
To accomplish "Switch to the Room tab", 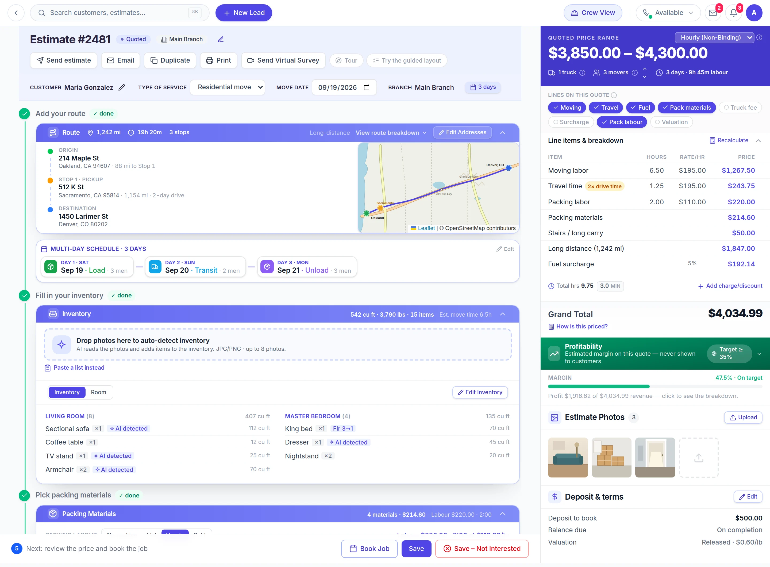I will (x=98, y=392).
